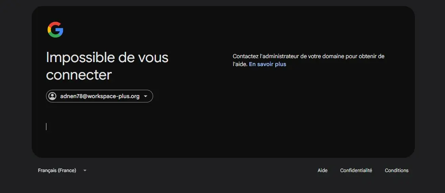445x193 pixels.
Task: Open the Conditions link
Action: point(397,170)
